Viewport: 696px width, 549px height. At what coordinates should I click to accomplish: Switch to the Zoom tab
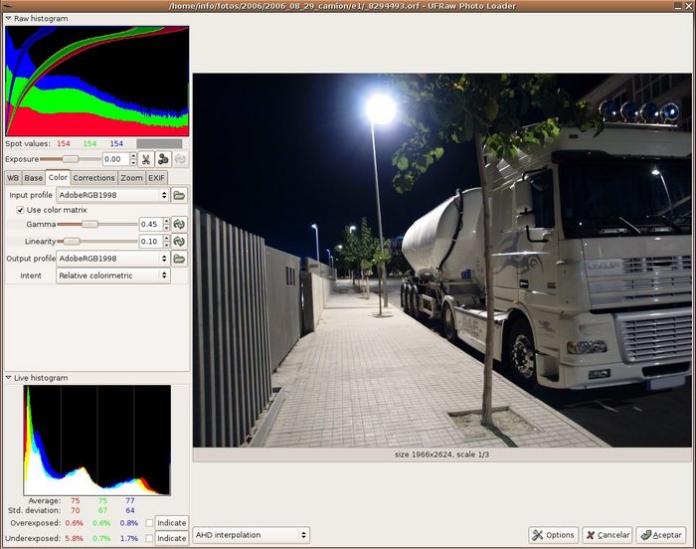click(x=131, y=178)
